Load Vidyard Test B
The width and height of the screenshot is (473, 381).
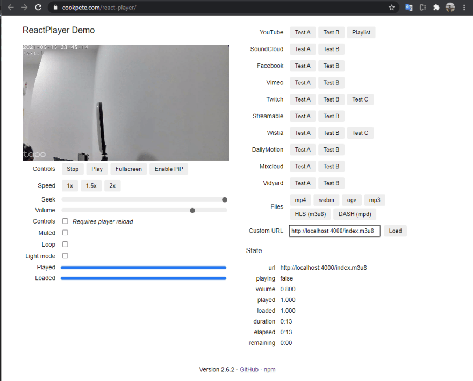point(331,183)
